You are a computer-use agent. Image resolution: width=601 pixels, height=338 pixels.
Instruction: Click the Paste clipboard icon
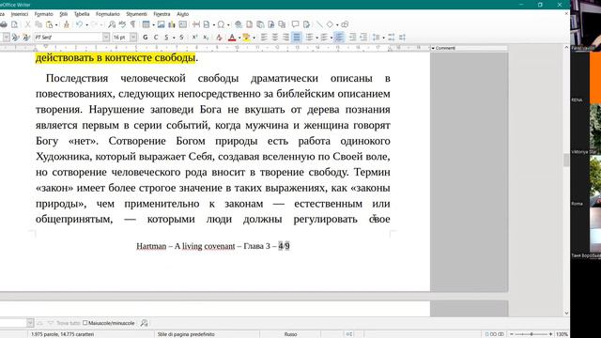tap(49, 24)
